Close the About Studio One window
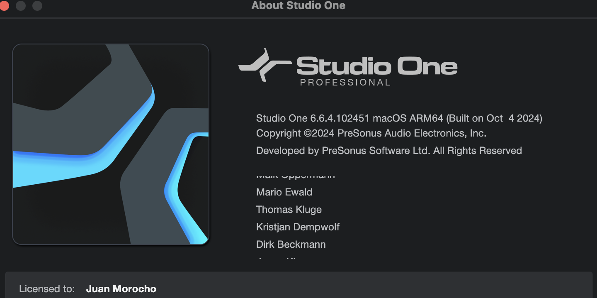Screen dimensions: 597x298 4,6
